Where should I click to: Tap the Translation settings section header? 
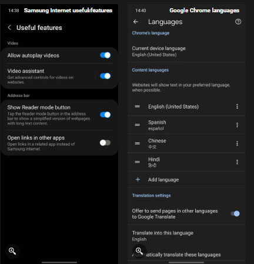(x=151, y=195)
